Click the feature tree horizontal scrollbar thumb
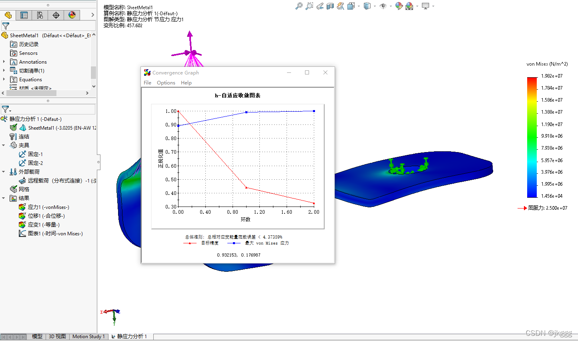 coord(31,93)
